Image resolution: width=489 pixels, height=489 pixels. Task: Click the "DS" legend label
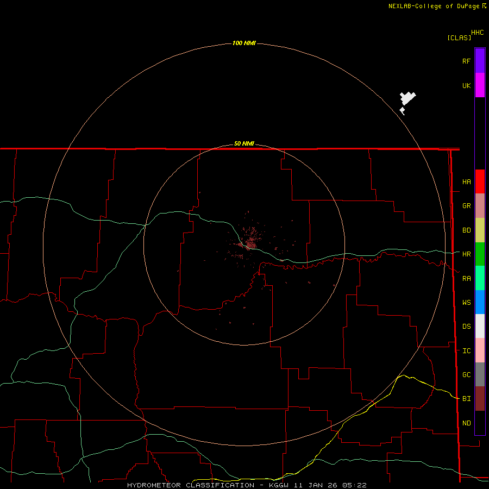pyautogui.click(x=467, y=326)
